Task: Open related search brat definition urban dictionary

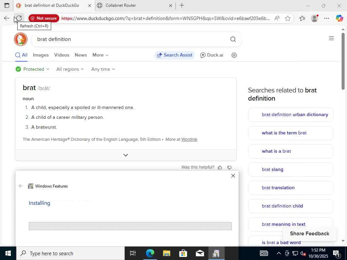Action: point(290,115)
